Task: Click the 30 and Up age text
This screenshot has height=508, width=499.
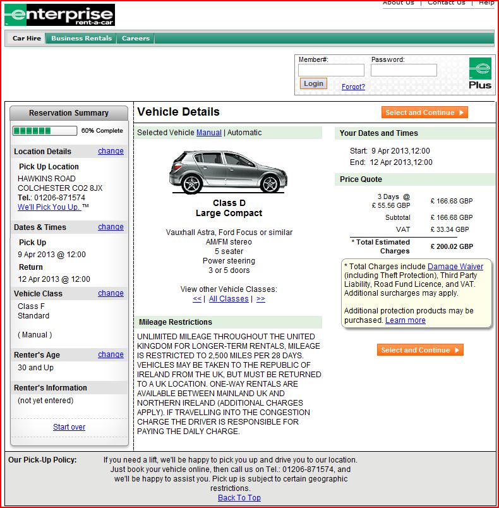Action: (x=35, y=368)
